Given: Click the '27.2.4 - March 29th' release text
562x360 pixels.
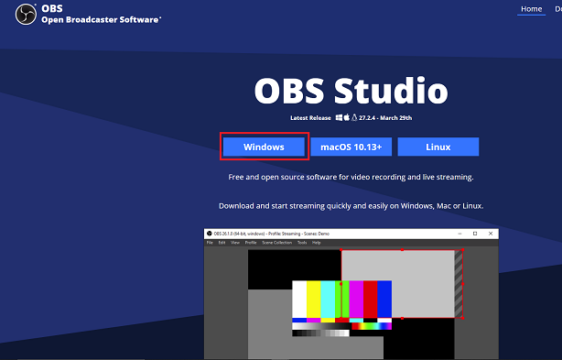Looking at the screenshot, I should click(385, 117).
